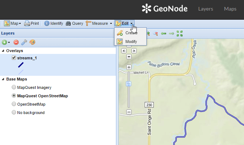Click the Modify map icon in menu
Image resolution: width=244 pixels, height=145 pixels.
pyautogui.click(x=120, y=42)
